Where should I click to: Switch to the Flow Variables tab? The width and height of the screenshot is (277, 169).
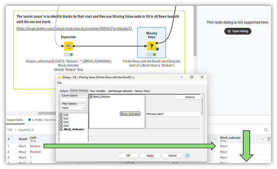(98, 91)
